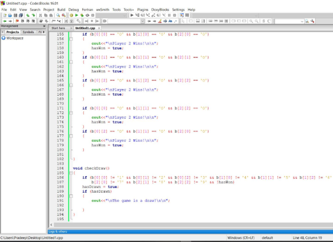Click the Build and run icon
The width and height of the screenshot is (333, 242).
click(x=82, y=15)
